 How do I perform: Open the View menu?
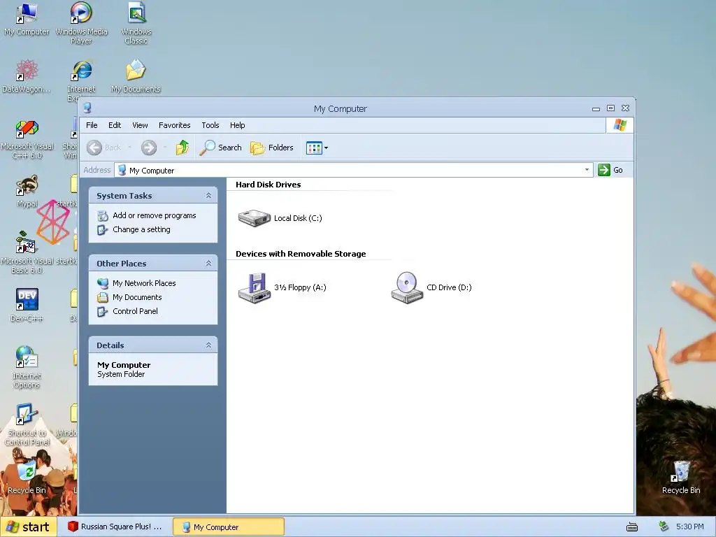tap(140, 125)
